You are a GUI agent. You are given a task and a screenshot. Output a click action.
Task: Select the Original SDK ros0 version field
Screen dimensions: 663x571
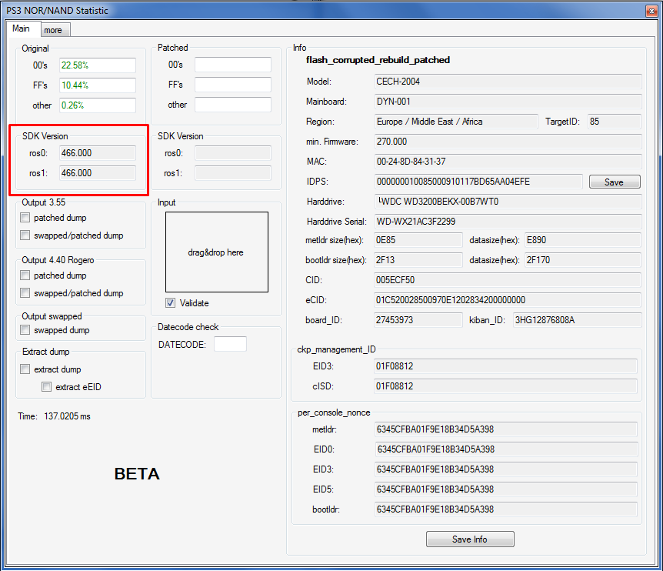[98, 153]
